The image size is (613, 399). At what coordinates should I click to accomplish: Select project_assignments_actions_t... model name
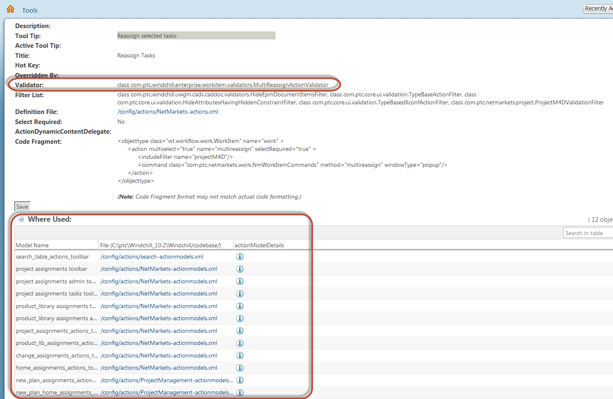point(57,331)
